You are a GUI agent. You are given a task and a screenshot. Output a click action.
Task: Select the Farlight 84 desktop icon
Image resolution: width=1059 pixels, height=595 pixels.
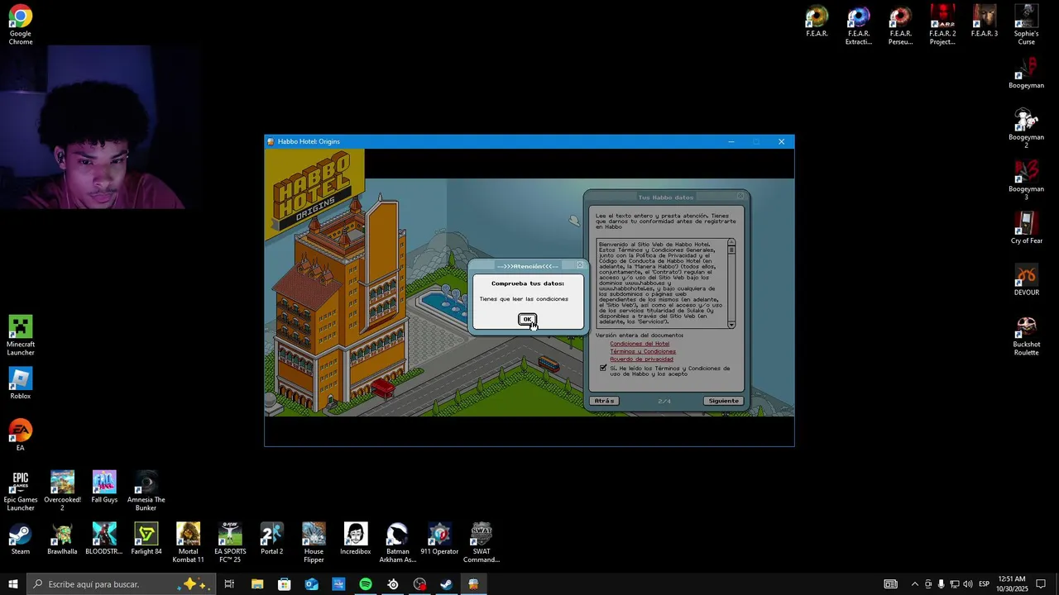coord(146,538)
